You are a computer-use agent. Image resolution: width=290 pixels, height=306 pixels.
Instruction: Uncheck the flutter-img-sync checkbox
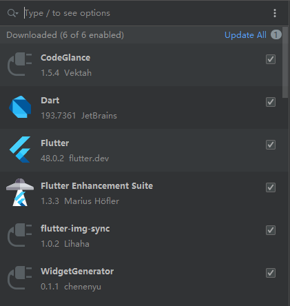[x=271, y=230]
